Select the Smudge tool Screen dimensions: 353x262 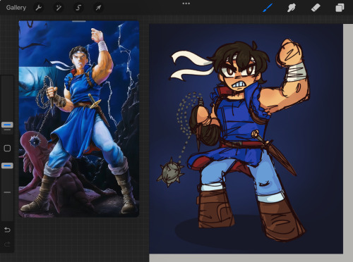[292, 8]
